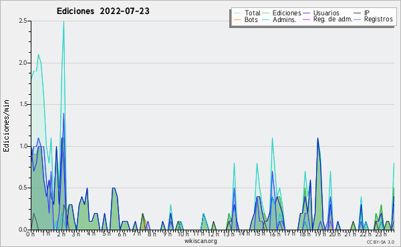Click the Registros legend entry

[374, 19]
